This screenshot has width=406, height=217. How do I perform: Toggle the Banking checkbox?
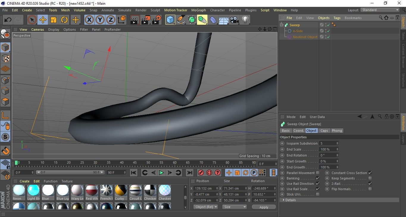(318, 178)
